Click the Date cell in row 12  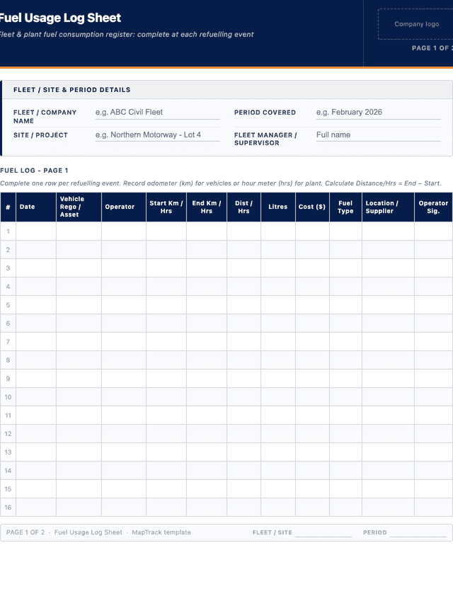(x=36, y=434)
